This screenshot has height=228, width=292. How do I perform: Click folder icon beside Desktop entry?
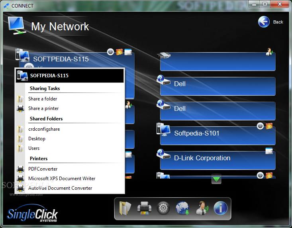pyautogui.click(x=20, y=139)
